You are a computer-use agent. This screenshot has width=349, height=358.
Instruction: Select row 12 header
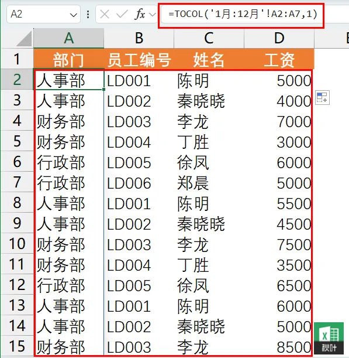17,285
